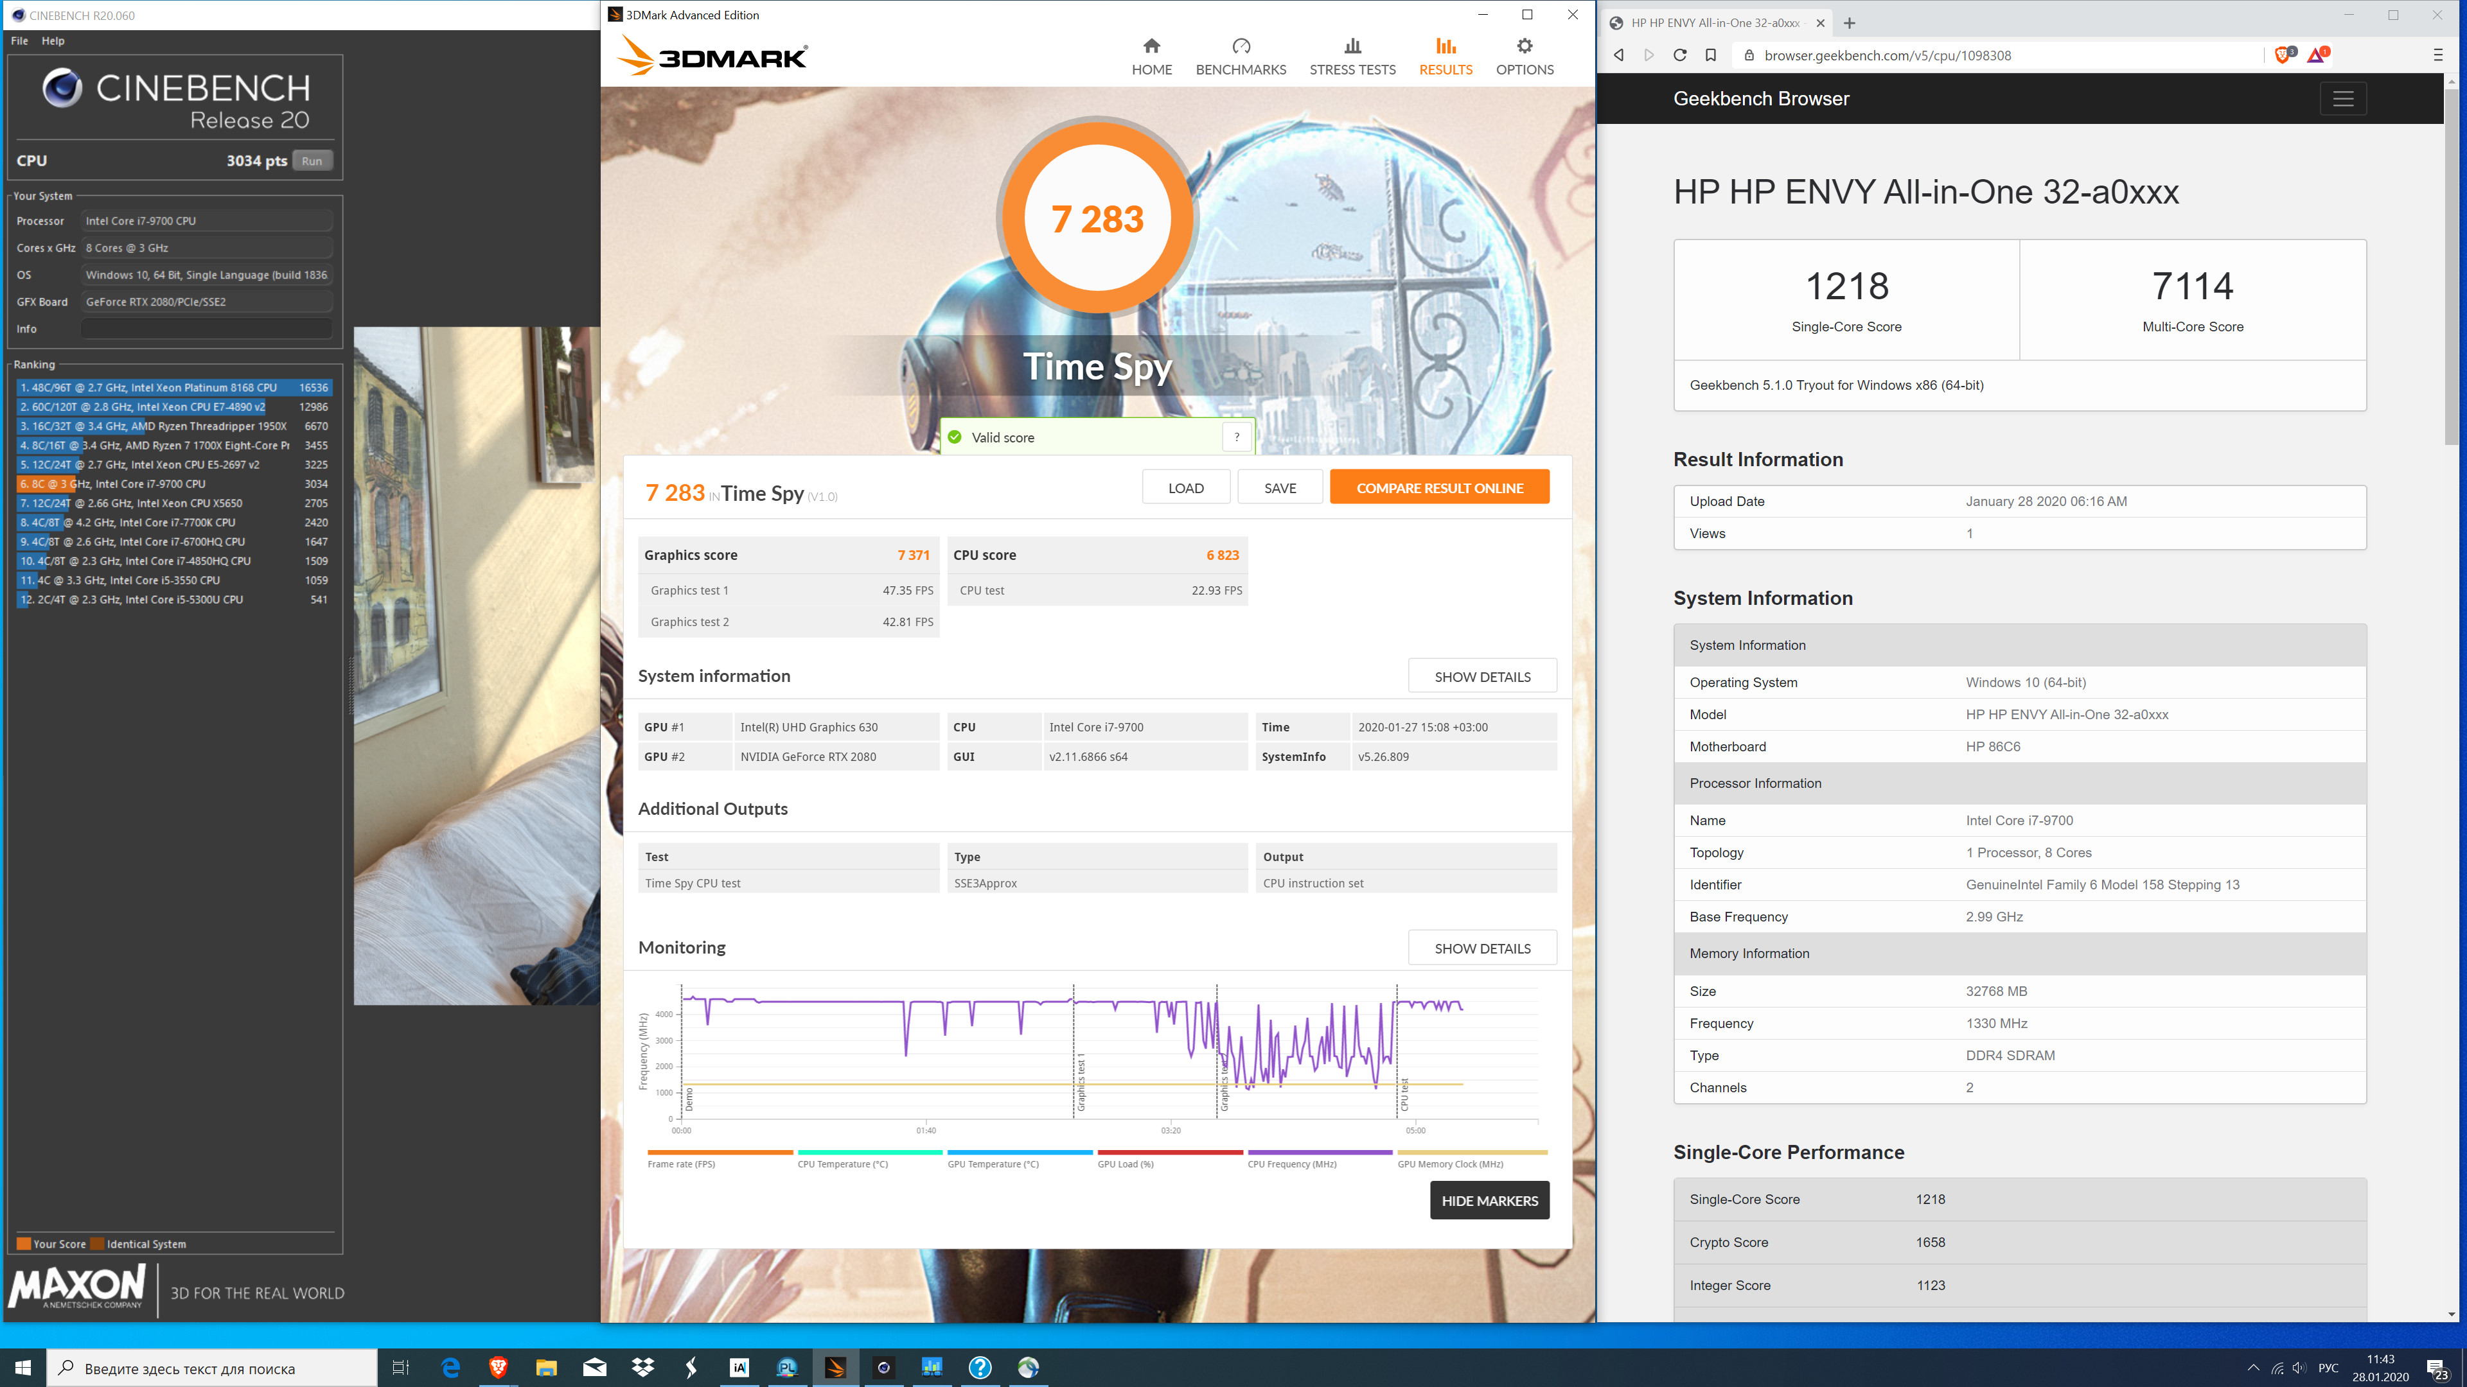Click COMPARE RESULT ONLINE
The image size is (2467, 1387).
click(1439, 487)
